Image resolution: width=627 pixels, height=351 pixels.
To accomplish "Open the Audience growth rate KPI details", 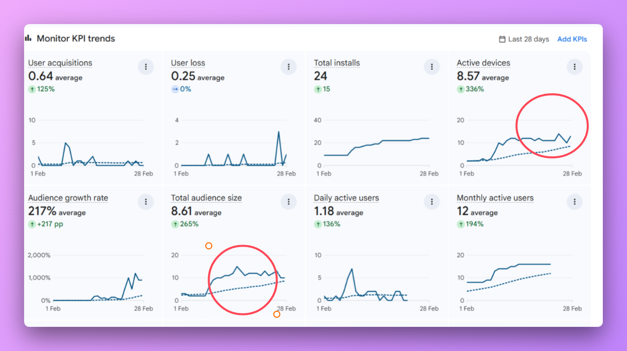I will [68, 198].
